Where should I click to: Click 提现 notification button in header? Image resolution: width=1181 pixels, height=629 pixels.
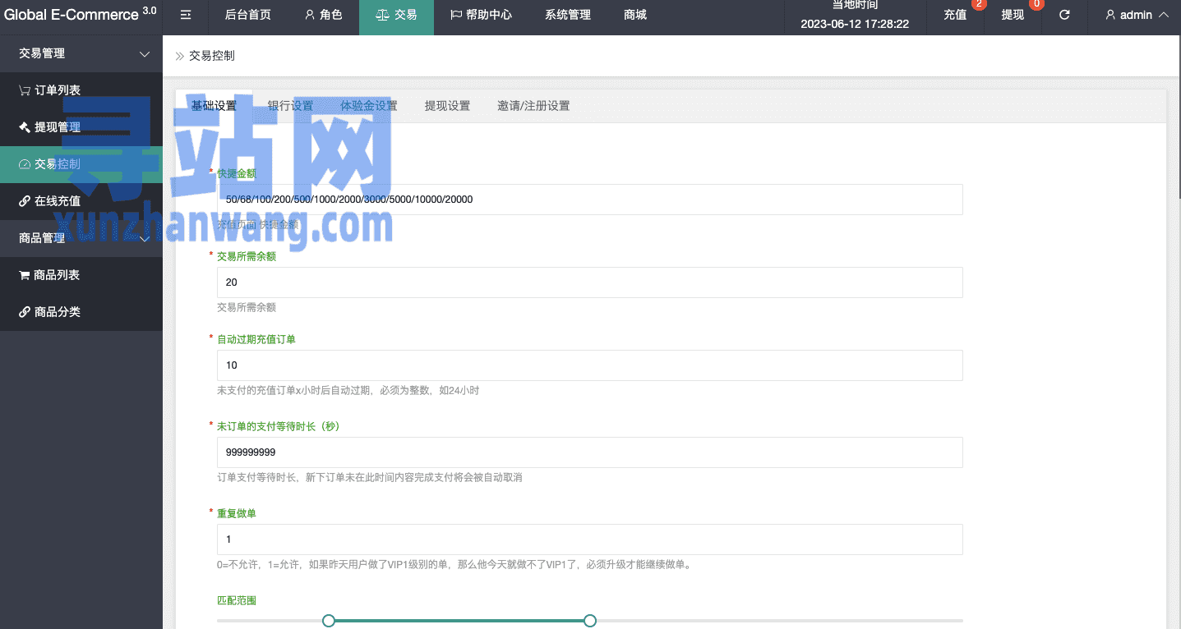1013,15
